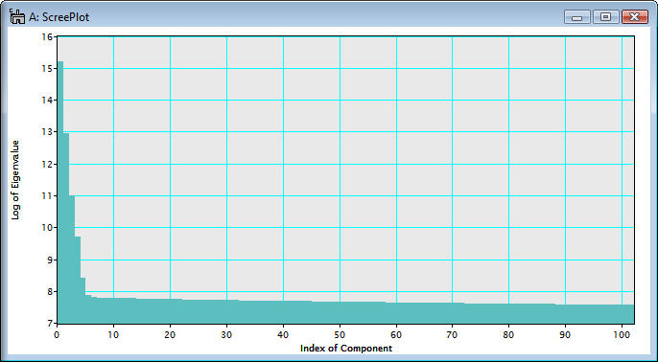Click the 0 tick label on X axis
658x362 pixels.
(58, 334)
